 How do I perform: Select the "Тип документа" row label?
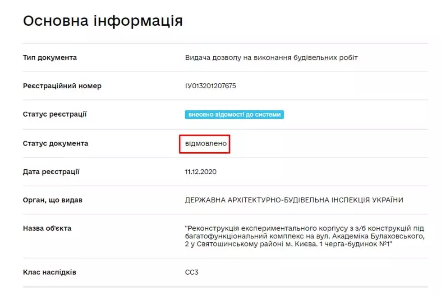pyautogui.click(x=50, y=58)
